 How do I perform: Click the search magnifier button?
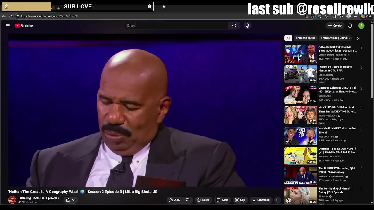[234, 26]
